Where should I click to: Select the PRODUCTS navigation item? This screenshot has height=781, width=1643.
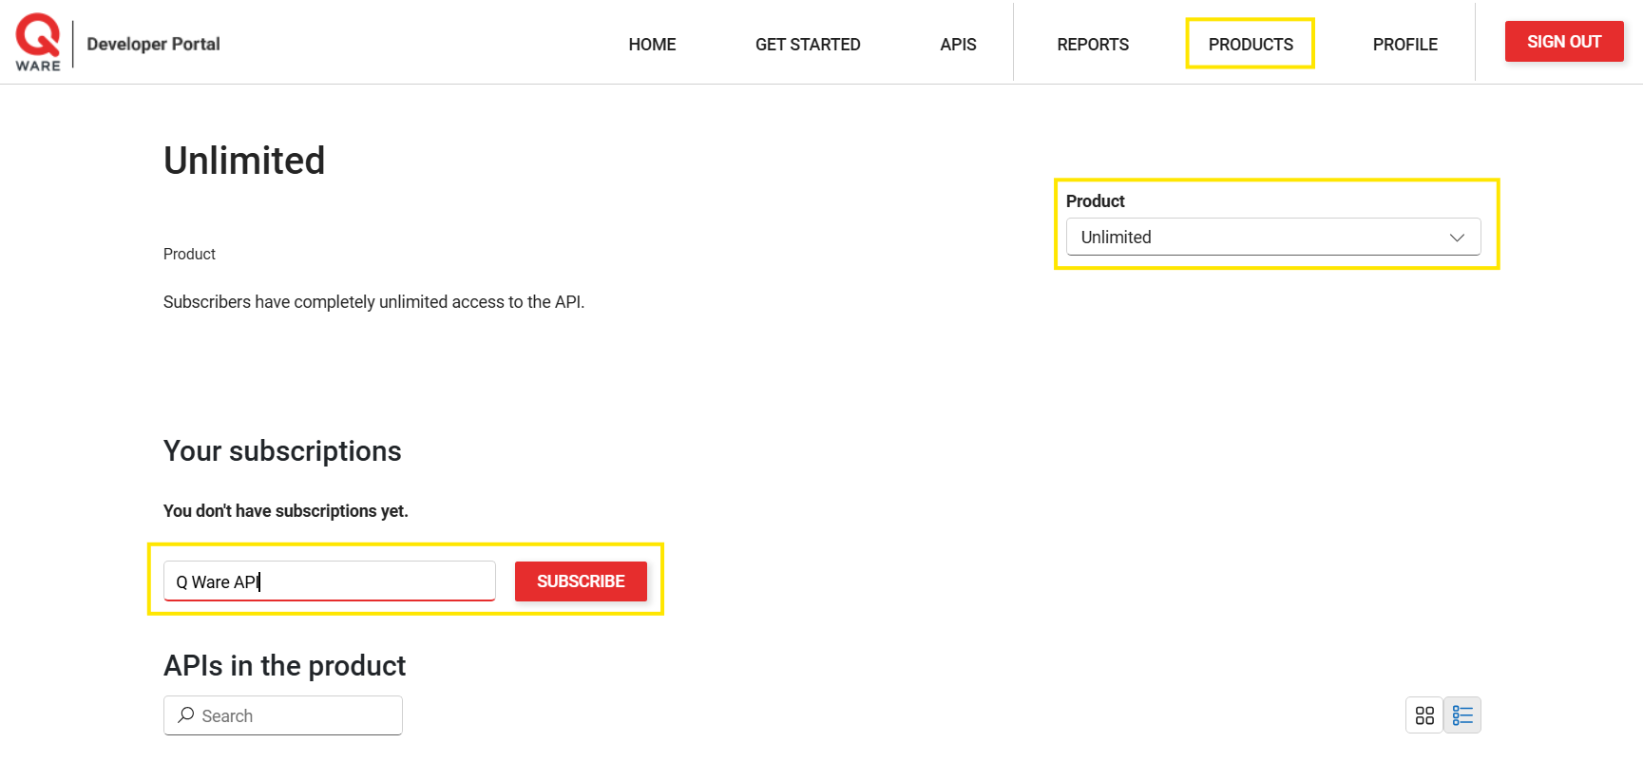[x=1250, y=45]
